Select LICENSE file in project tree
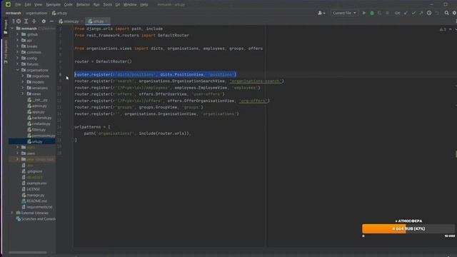This screenshot has height=257, width=457. click(x=31, y=189)
